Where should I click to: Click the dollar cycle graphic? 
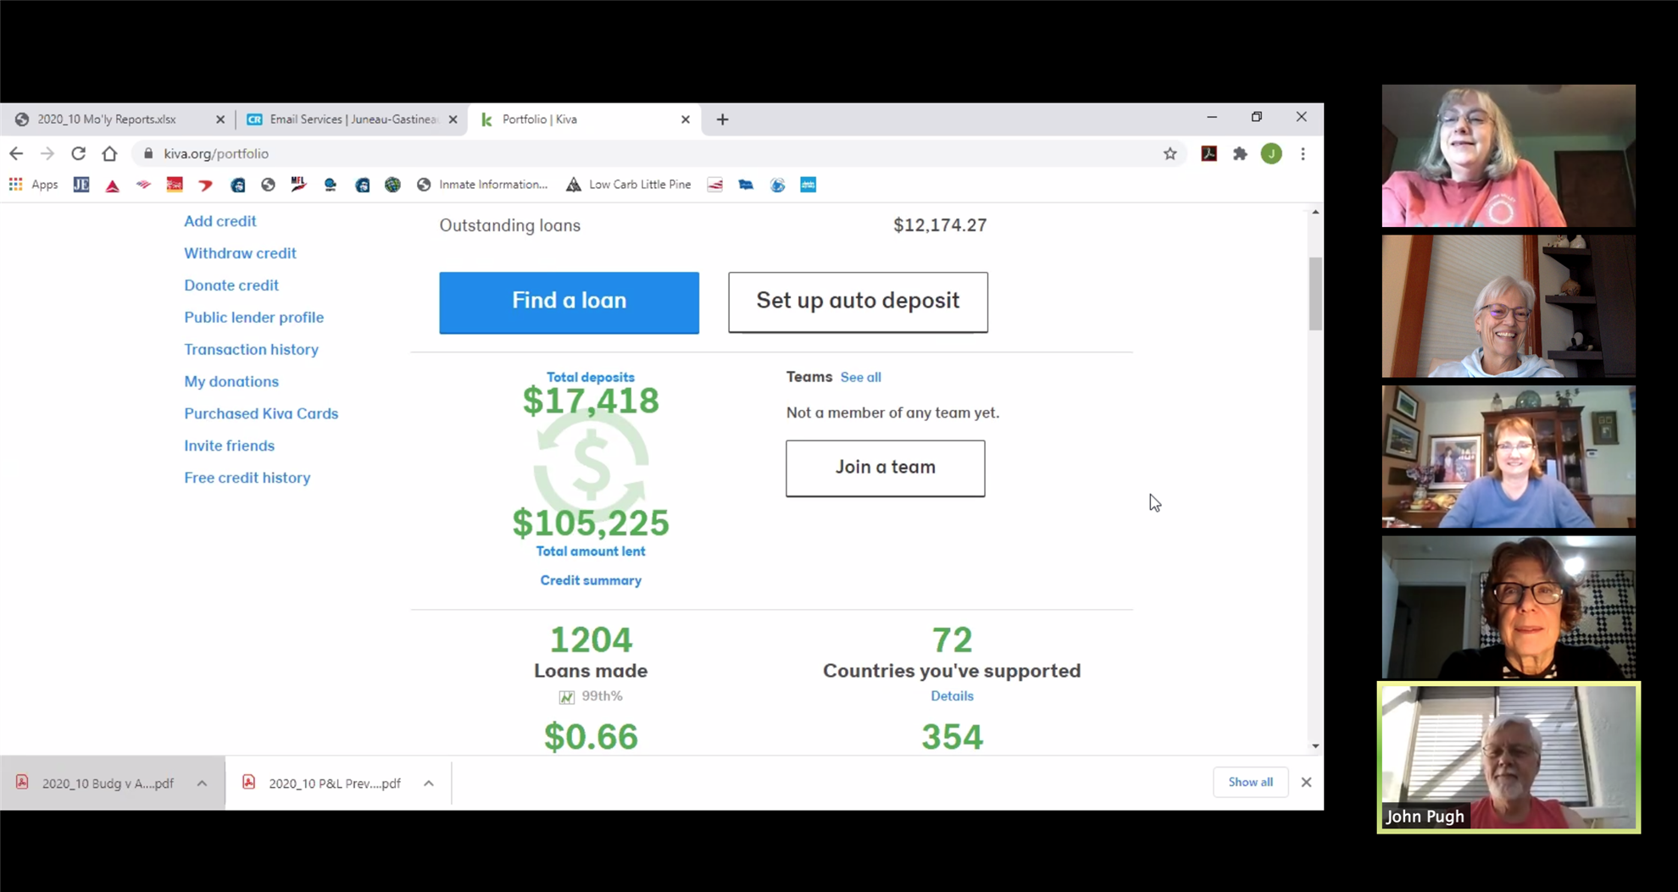coord(591,463)
